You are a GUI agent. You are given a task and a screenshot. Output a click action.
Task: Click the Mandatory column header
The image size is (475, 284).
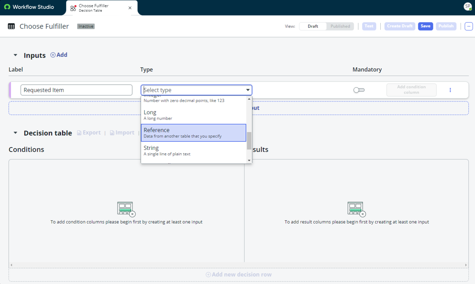[367, 69]
